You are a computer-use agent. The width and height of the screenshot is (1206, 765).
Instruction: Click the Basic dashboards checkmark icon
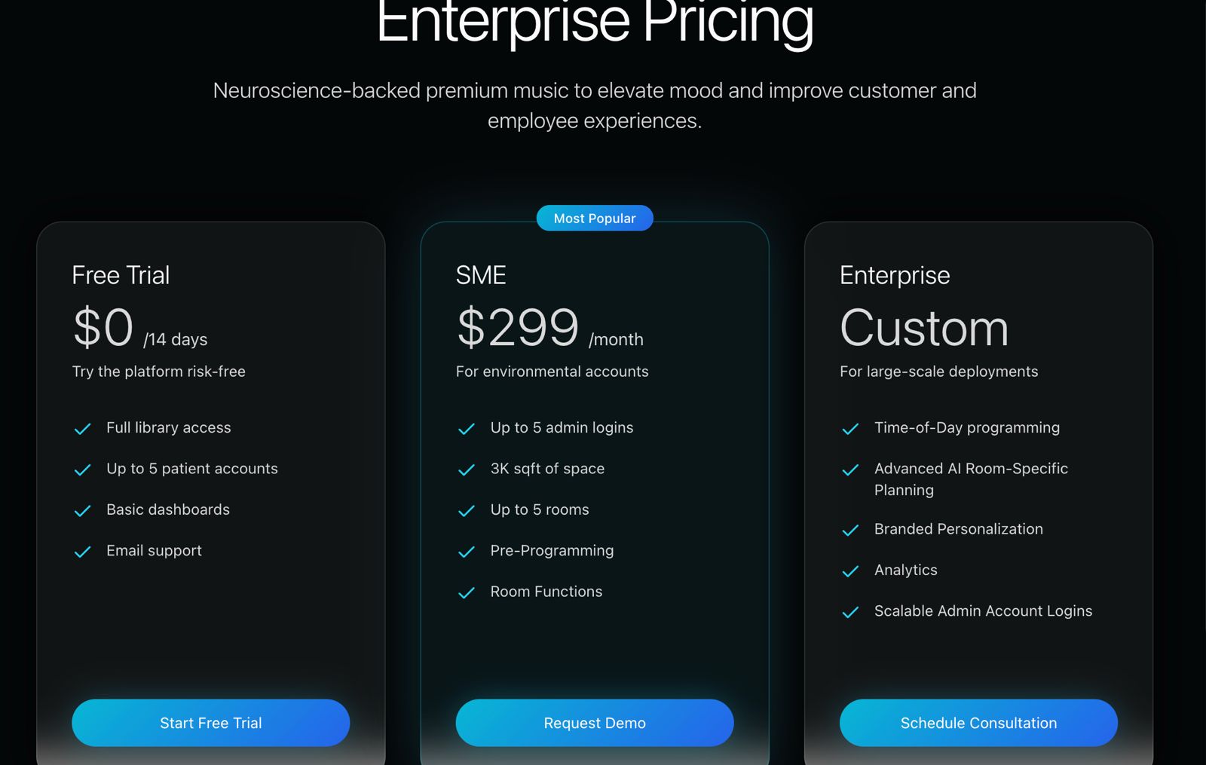pyautogui.click(x=83, y=511)
